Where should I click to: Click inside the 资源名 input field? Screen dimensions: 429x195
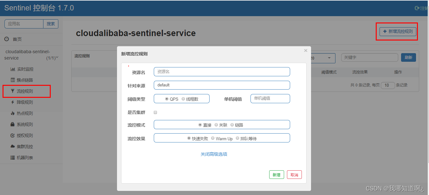(x=222, y=72)
